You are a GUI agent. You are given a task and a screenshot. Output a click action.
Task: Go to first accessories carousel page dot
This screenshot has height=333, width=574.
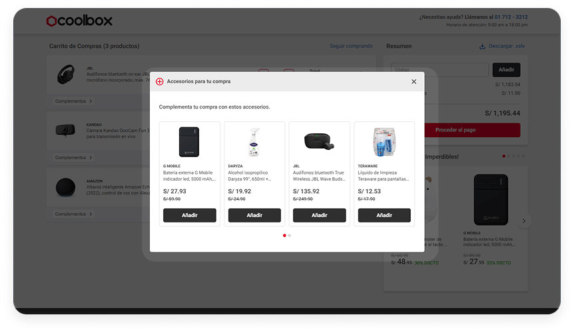[284, 235]
